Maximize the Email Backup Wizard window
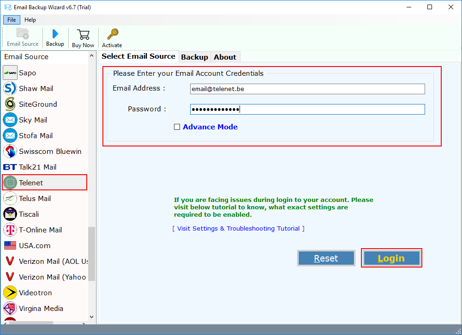 click(x=430, y=7)
